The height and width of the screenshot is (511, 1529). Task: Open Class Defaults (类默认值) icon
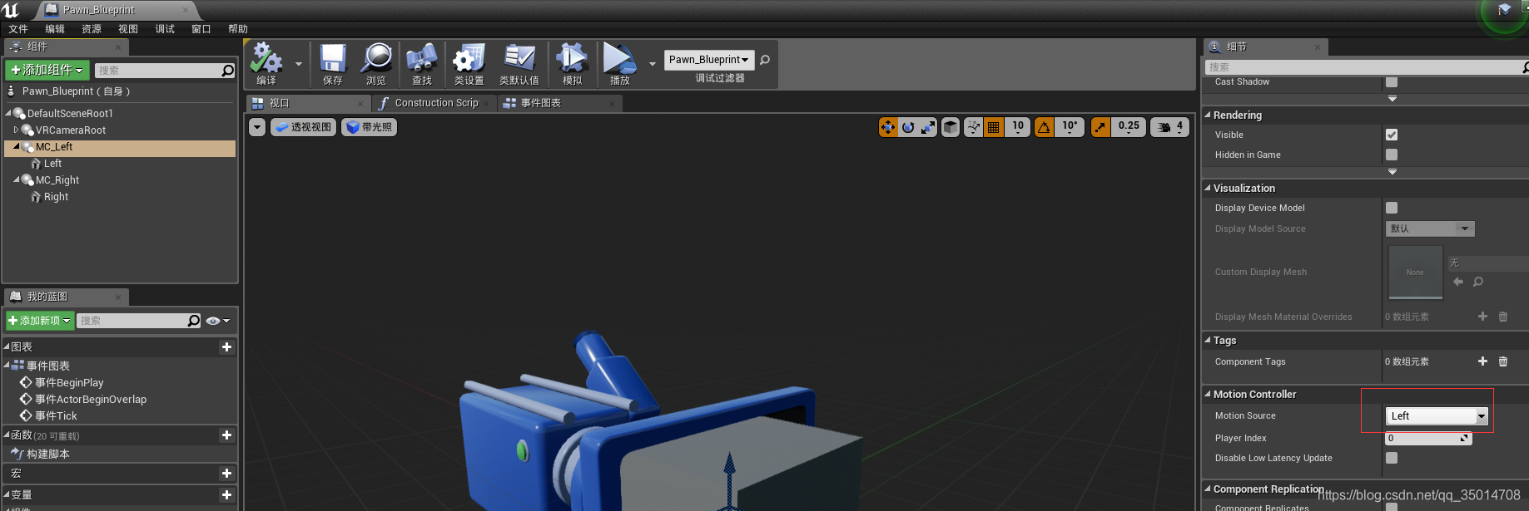[x=519, y=59]
